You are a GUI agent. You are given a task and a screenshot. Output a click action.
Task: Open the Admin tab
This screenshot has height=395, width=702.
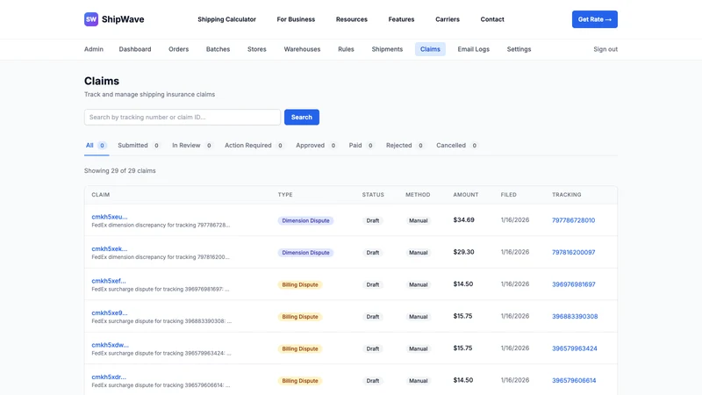[x=94, y=49]
